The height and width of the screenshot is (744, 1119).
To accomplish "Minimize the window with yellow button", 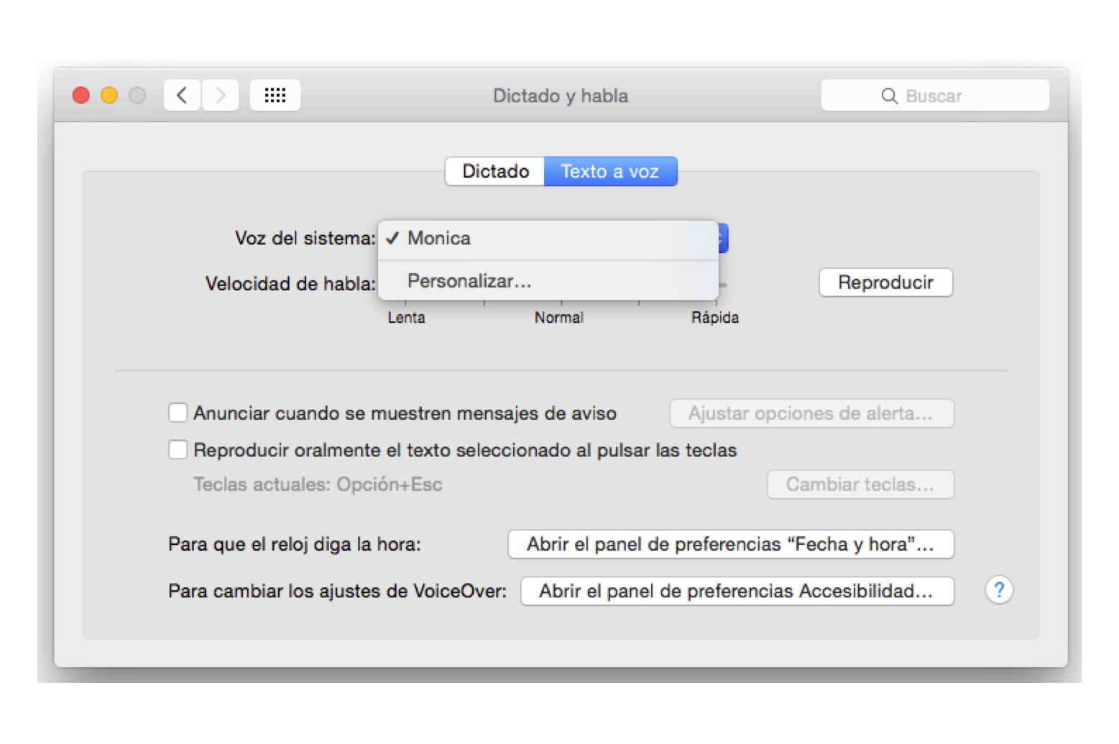I will click(x=109, y=96).
